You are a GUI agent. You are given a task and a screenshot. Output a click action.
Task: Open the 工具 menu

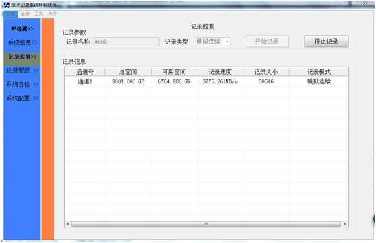(x=38, y=14)
